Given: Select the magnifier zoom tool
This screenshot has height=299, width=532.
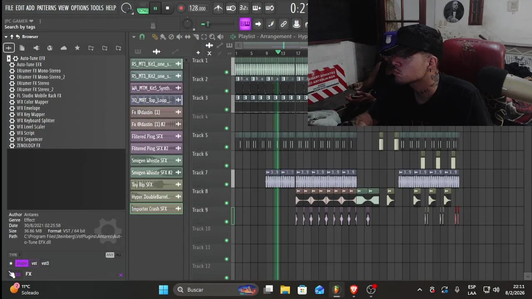Looking at the screenshot, I should click(212, 37).
